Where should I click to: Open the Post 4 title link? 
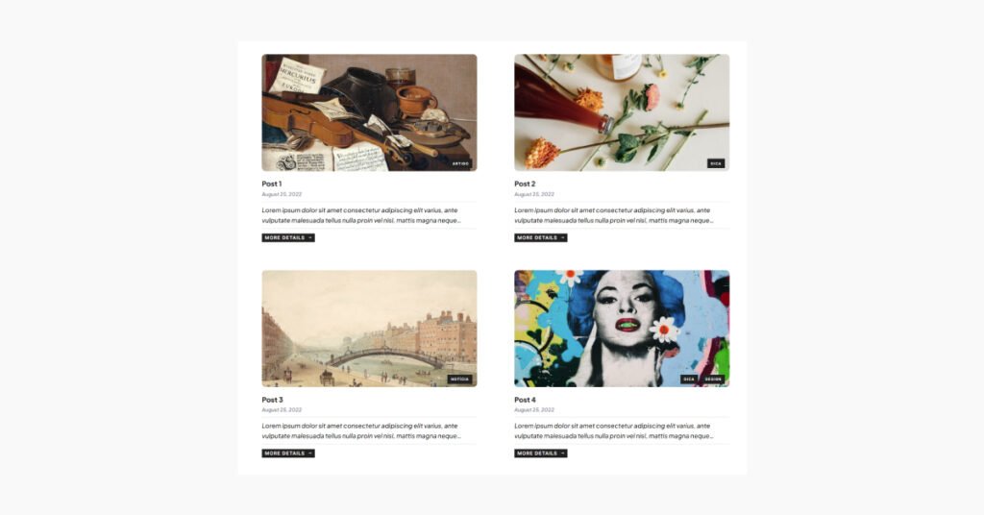(x=526, y=400)
